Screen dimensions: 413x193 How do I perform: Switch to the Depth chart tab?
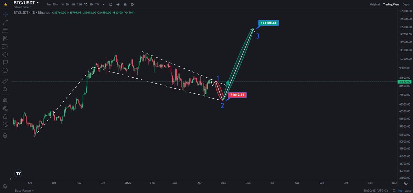pyautogui.click(x=406, y=4)
